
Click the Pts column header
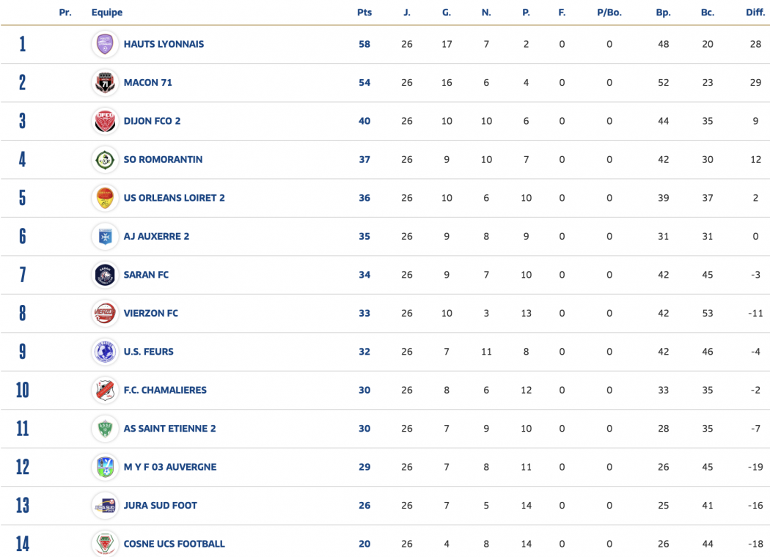(364, 12)
